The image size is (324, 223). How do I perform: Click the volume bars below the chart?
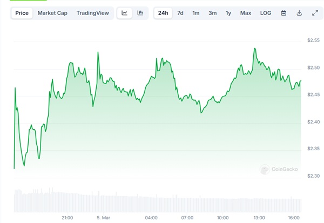158,200
